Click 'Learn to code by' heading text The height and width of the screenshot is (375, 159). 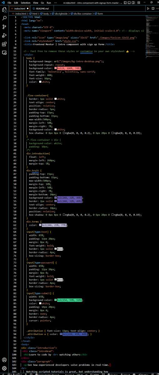[41, 355]
